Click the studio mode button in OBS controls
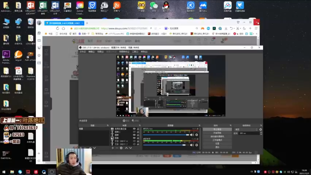 point(217,140)
